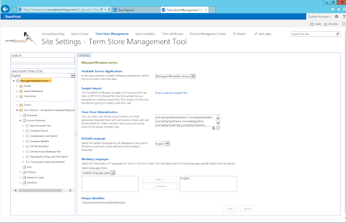Expand the Workflow term set
This screenshot has height=223, width=346.
pos(20,183)
